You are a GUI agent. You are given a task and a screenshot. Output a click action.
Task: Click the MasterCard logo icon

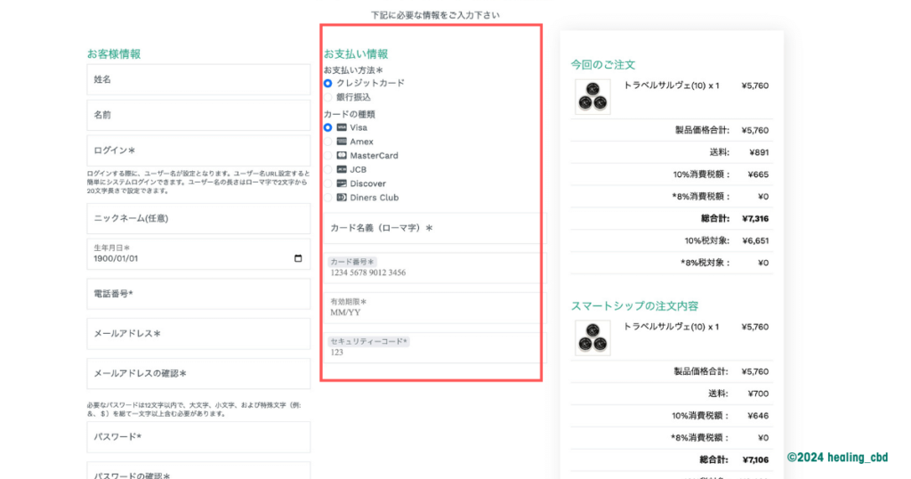click(342, 156)
